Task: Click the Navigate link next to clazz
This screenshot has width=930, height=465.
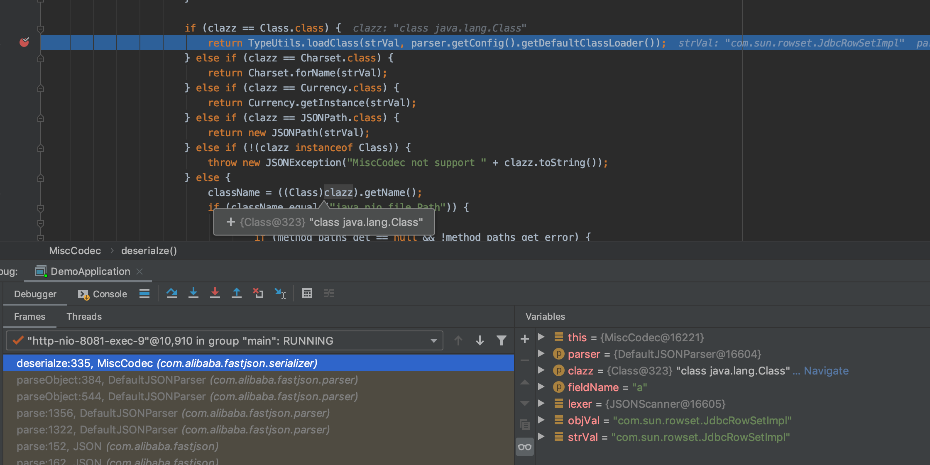Action: 826,371
